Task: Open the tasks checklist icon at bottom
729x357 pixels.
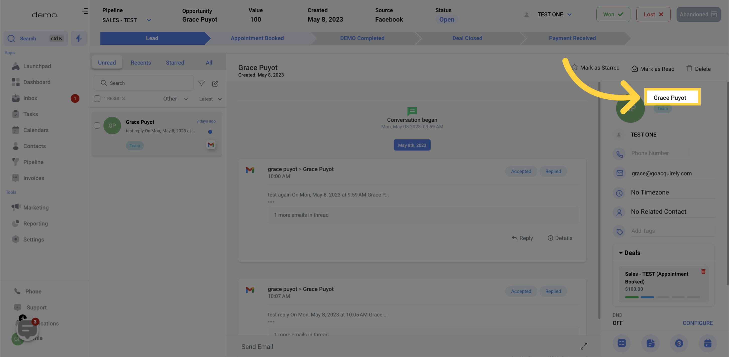Action: click(x=622, y=343)
